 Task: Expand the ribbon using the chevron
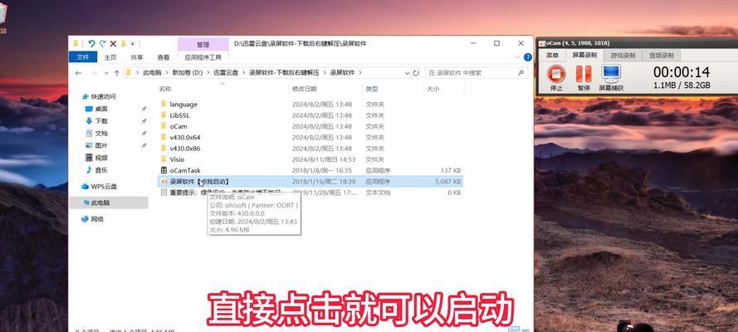[517, 57]
